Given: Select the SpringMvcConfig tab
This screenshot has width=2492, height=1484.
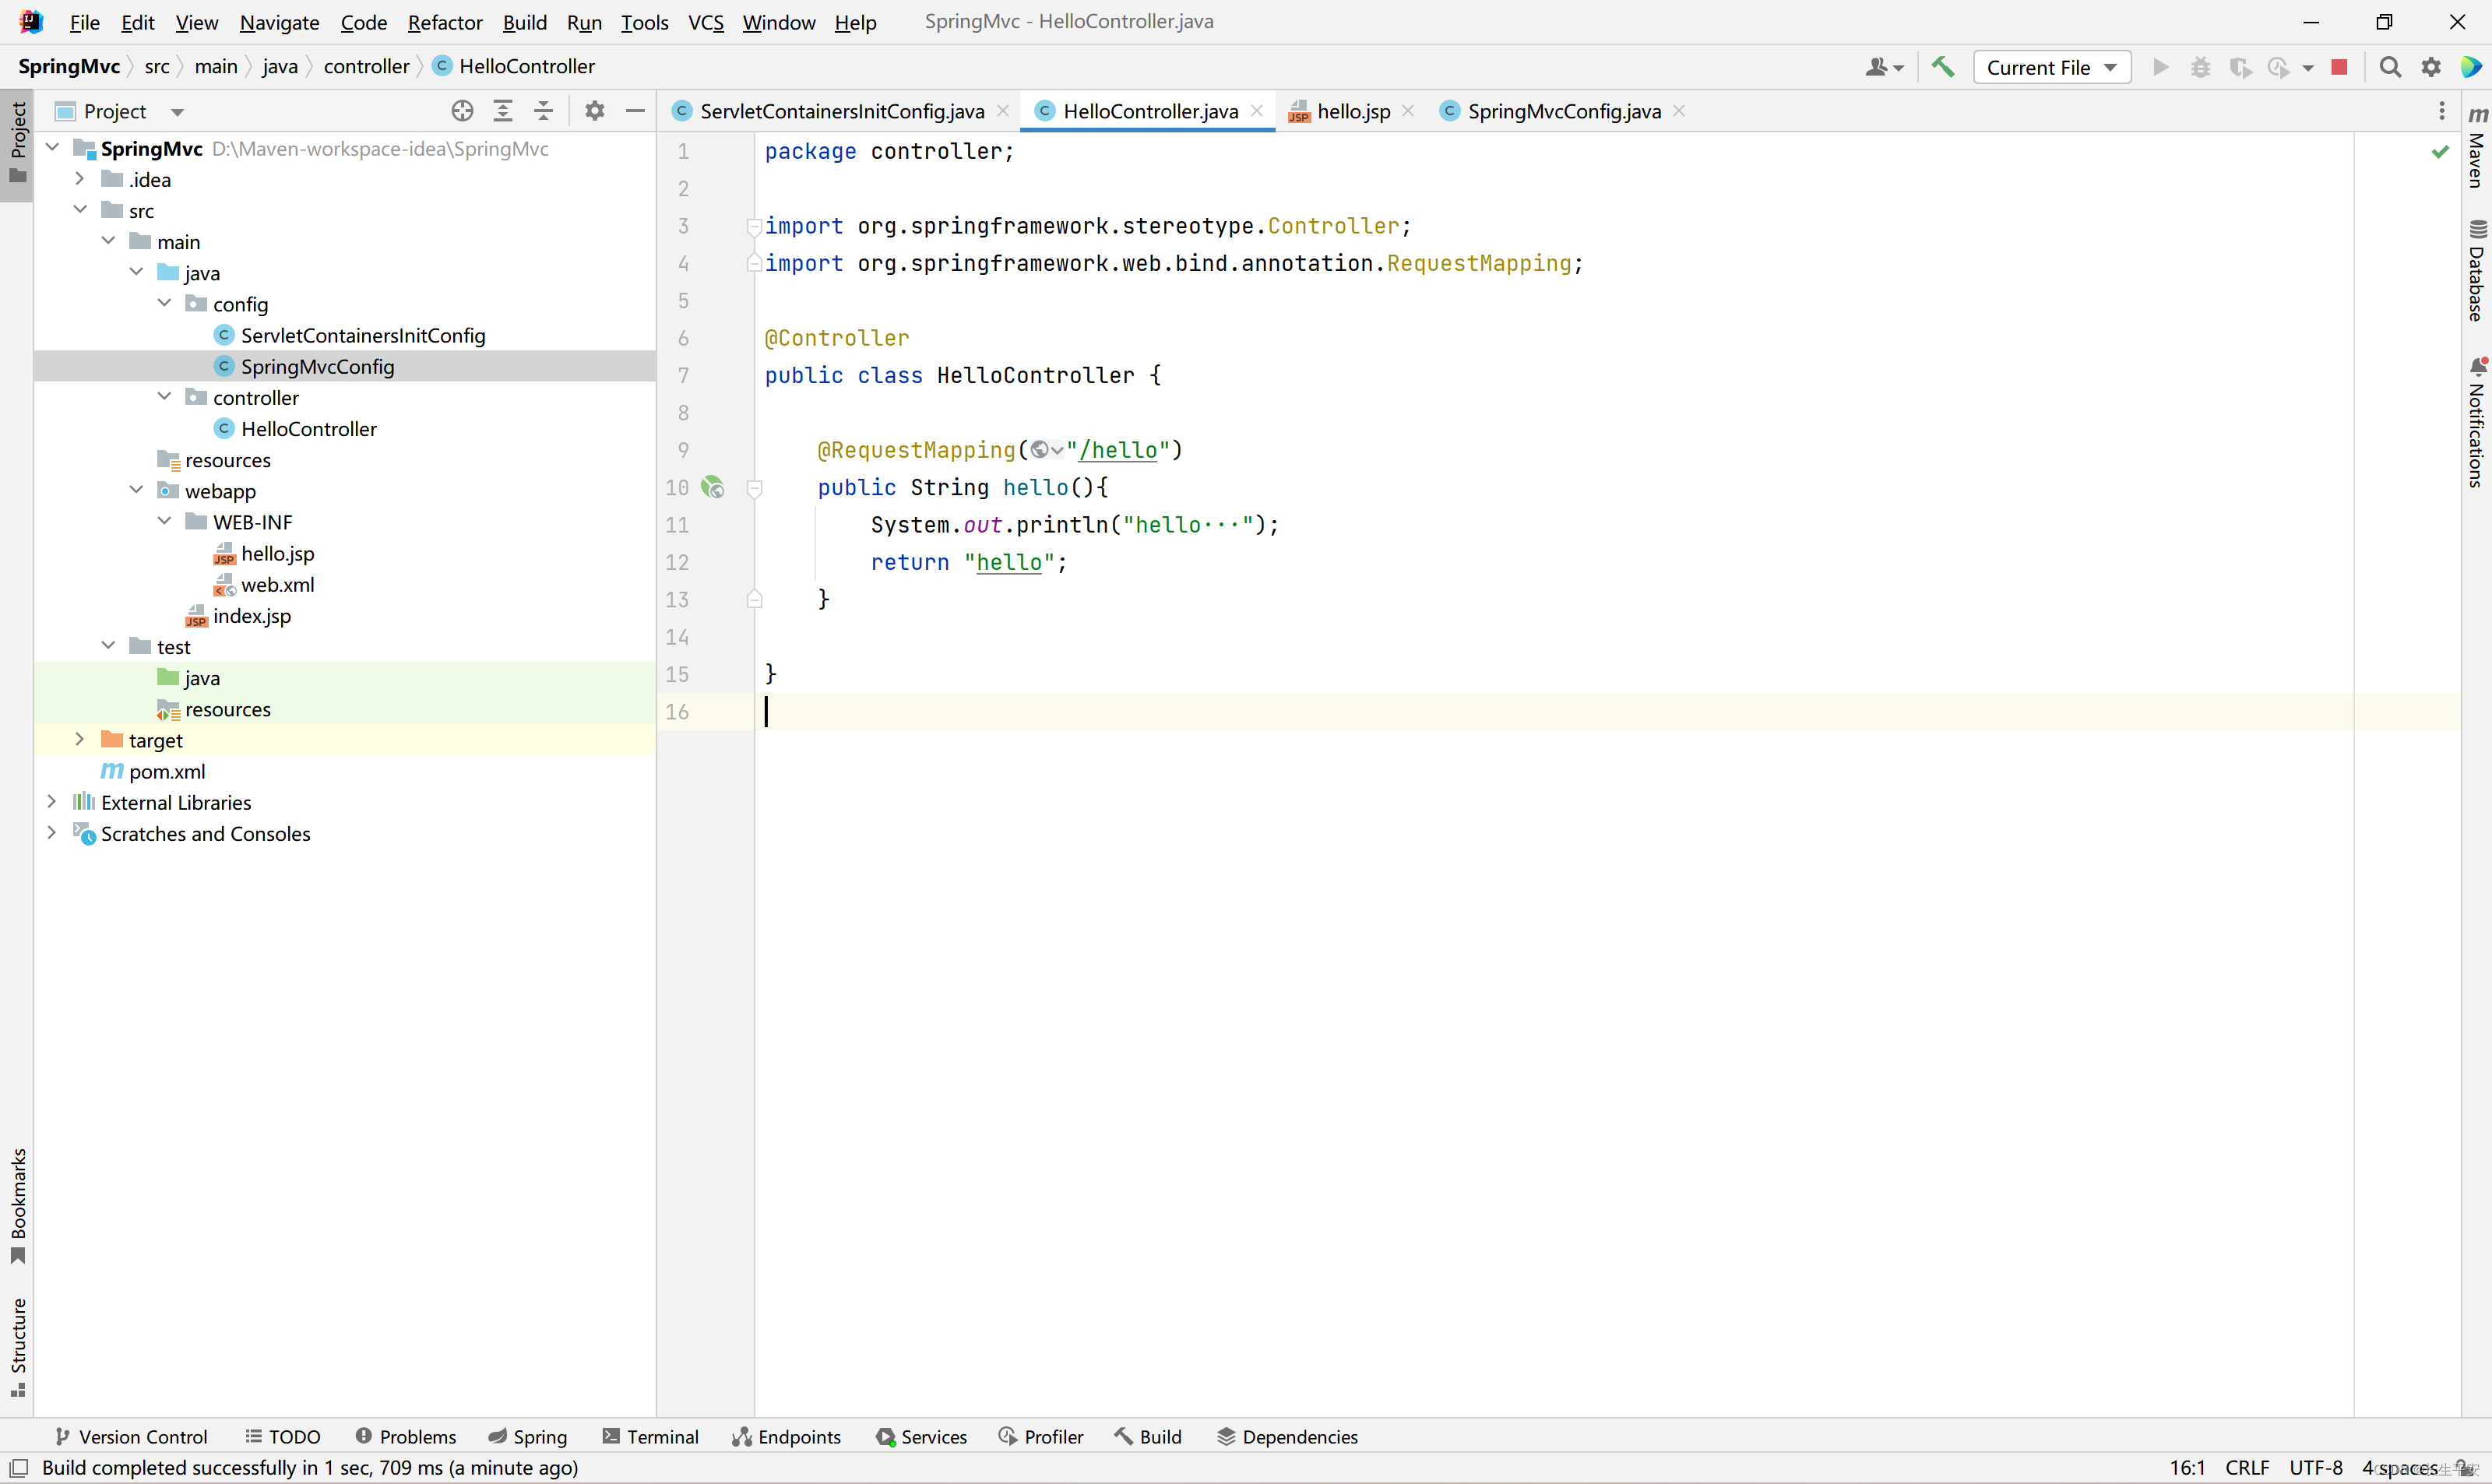Looking at the screenshot, I should 1563,111.
